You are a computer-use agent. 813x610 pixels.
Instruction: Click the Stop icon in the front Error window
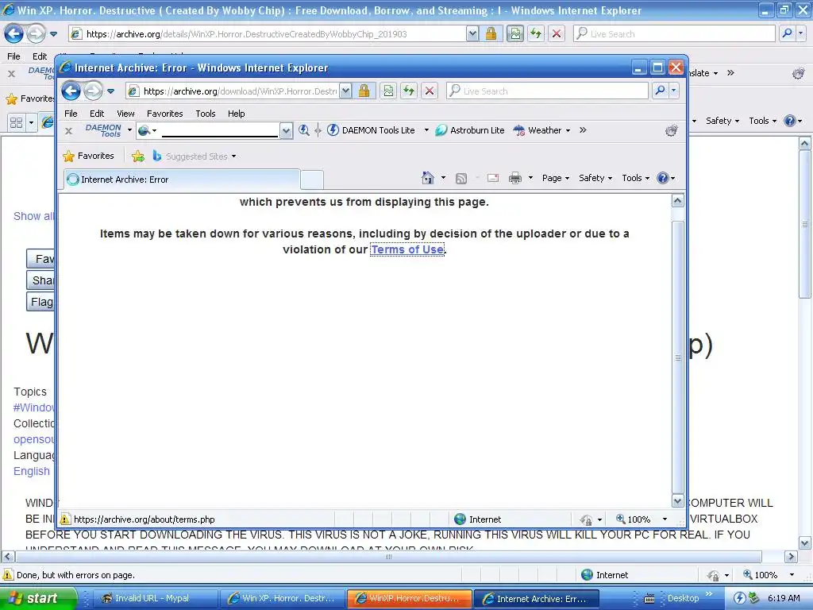tap(430, 91)
